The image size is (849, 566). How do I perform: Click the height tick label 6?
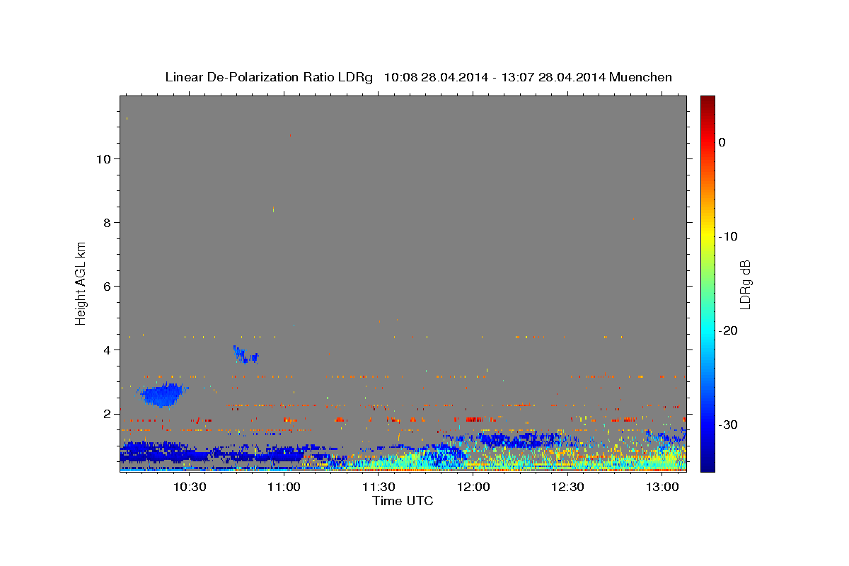coord(107,286)
